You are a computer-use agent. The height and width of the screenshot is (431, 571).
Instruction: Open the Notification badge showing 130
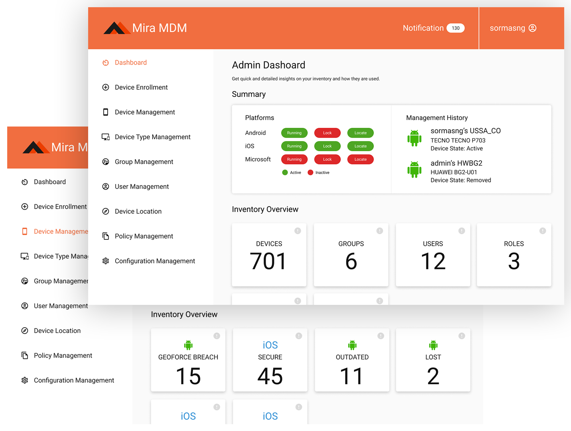[455, 28]
